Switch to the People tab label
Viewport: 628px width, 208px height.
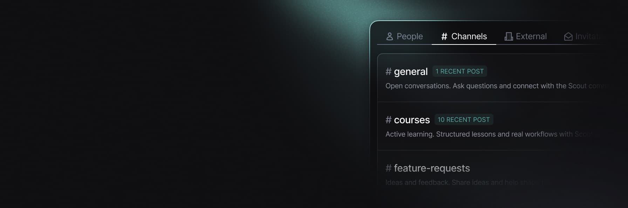(x=410, y=36)
